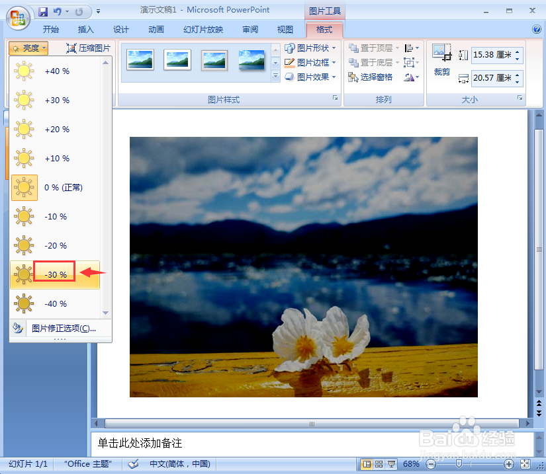Choose +30 % brightness
546x474 pixels.
[x=56, y=100]
